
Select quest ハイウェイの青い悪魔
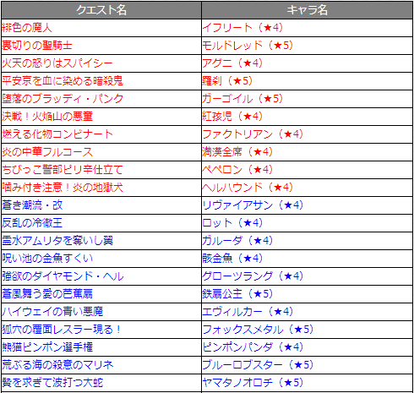point(52,312)
